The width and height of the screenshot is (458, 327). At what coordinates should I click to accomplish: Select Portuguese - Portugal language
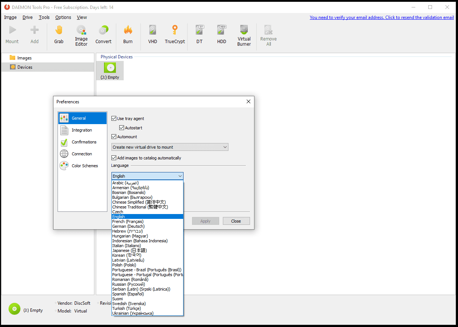147,275
